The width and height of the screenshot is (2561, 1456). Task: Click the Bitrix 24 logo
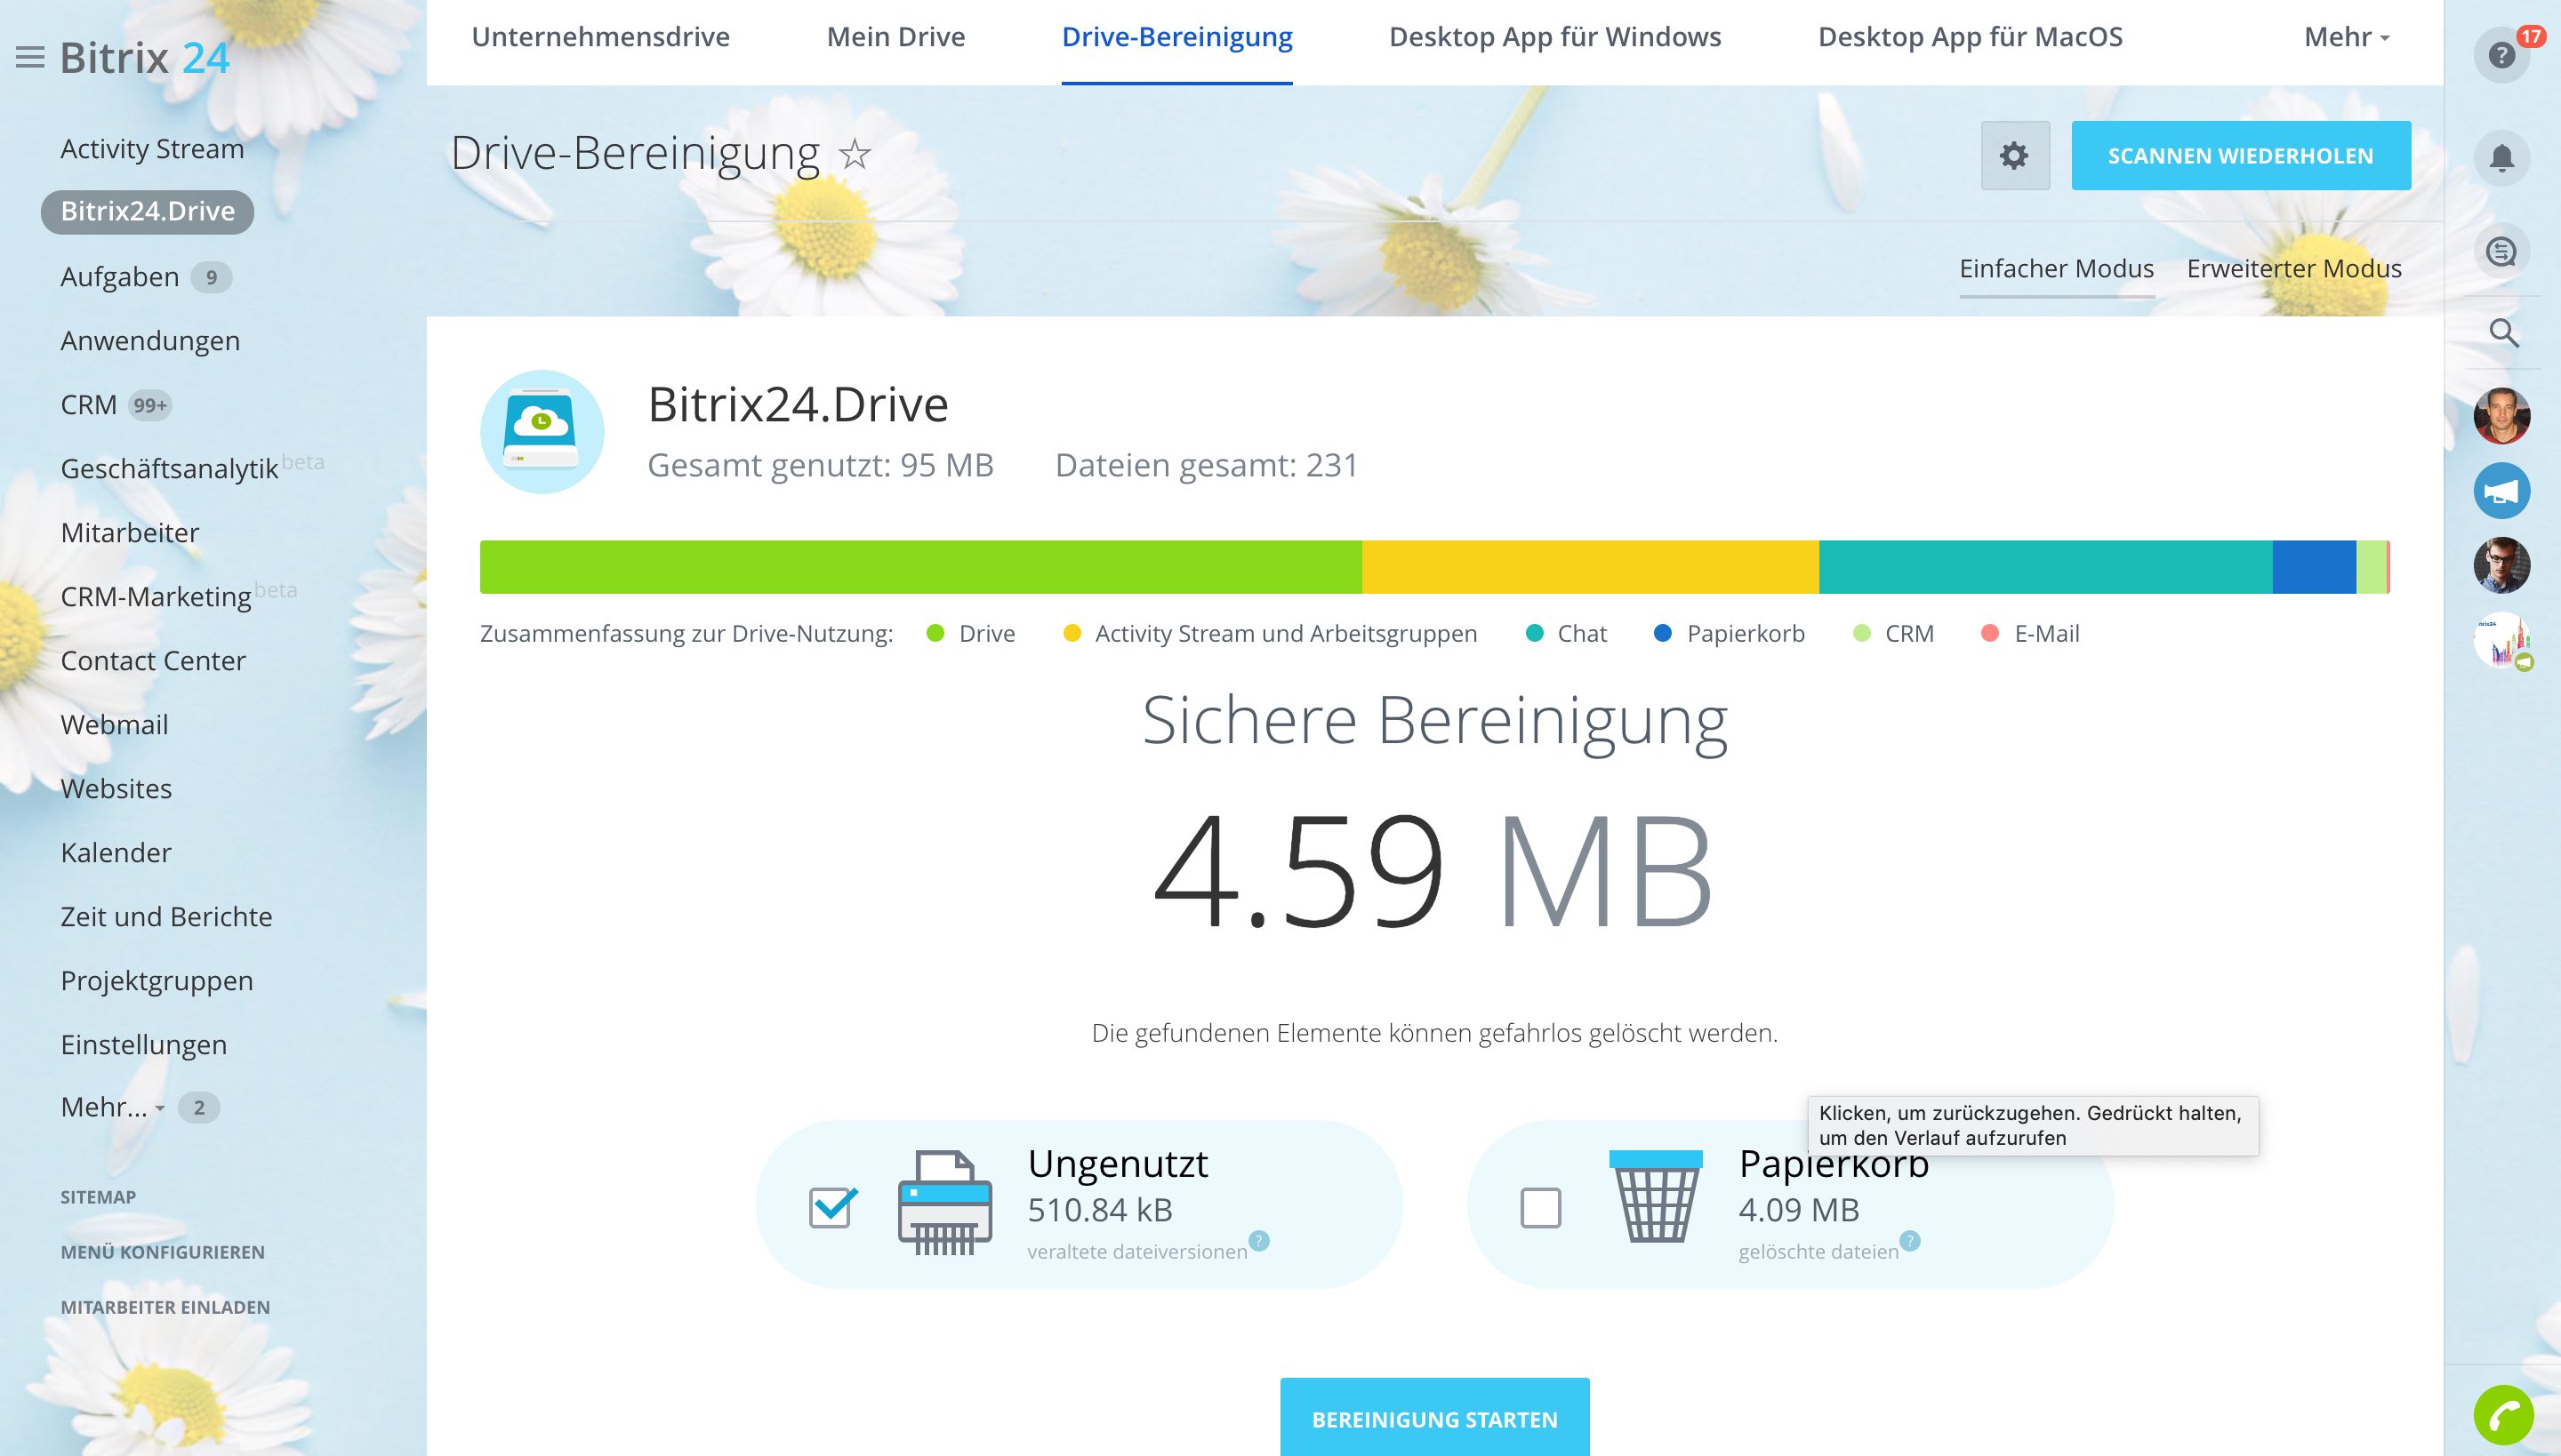145,58
